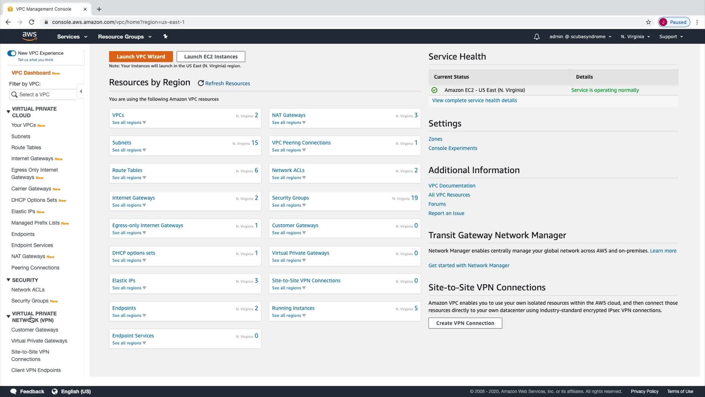Collapse the Virtual Private Network (VPN) section
Image resolution: width=705 pixels, height=397 pixels.
pyautogui.click(x=8, y=316)
